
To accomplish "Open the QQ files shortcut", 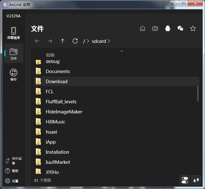I will point(168,29).
